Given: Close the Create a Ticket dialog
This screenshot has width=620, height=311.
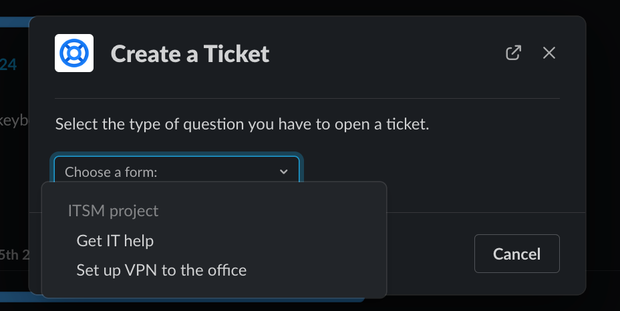Looking at the screenshot, I should pos(549,53).
